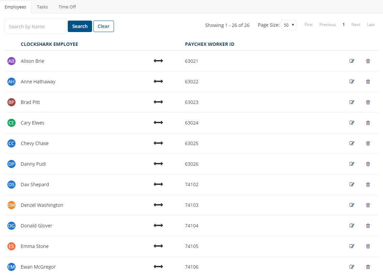Viewport: 383px width, 277px height.
Task: Click worker ID 74105
Action: [x=192, y=246]
